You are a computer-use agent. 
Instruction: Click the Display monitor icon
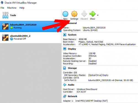tap(65, 49)
